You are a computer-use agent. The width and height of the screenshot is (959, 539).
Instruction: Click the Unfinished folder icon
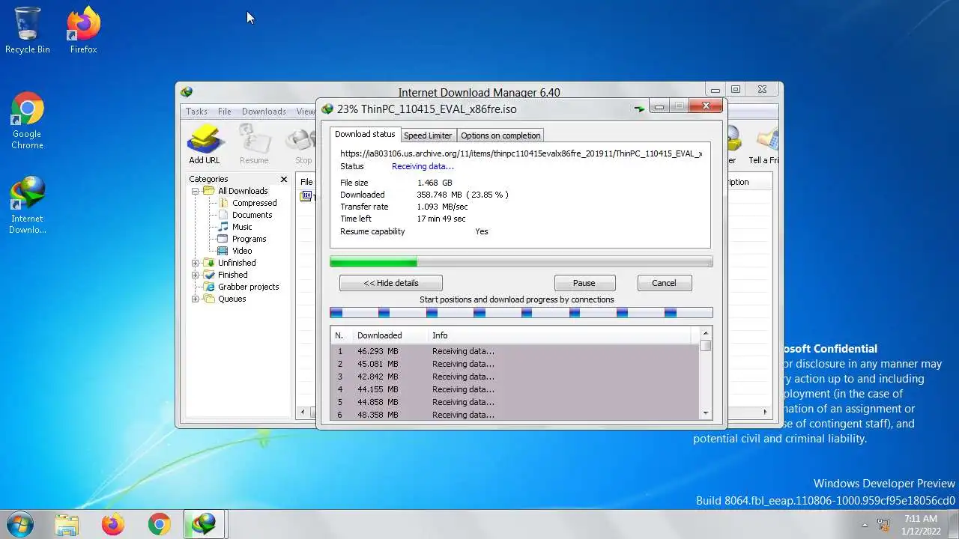coord(209,263)
